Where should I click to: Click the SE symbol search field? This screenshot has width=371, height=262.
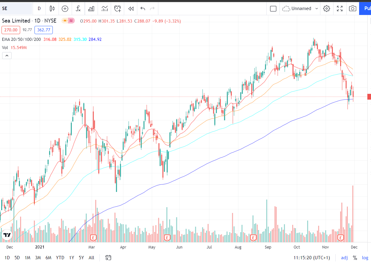point(16,9)
